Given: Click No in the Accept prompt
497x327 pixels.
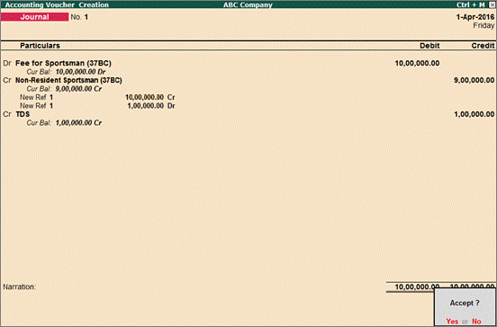Looking at the screenshot, I should pyautogui.click(x=476, y=322).
